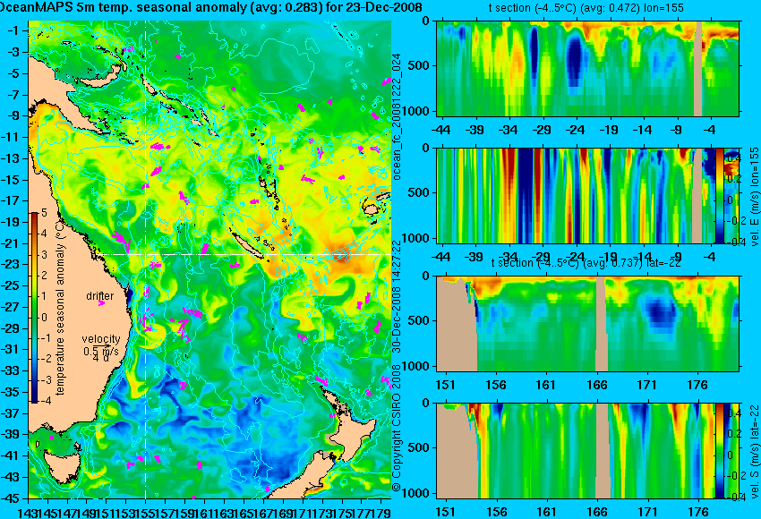Click the '176' label under vel. S section
761x519 pixels.
698,512
